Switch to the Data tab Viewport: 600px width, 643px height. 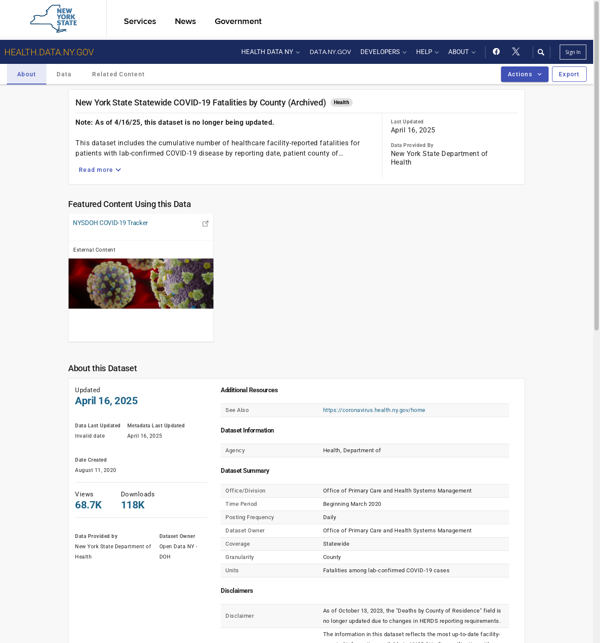click(64, 74)
